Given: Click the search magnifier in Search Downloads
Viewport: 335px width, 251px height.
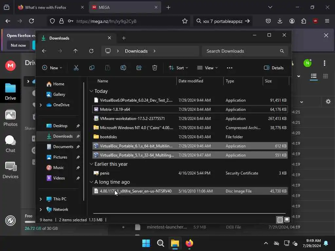Looking at the screenshot, I should coord(282,51).
